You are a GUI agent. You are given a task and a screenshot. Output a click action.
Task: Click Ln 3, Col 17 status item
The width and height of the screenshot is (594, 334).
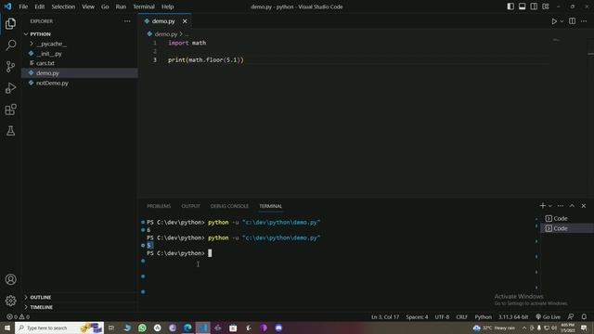click(x=385, y=317)
